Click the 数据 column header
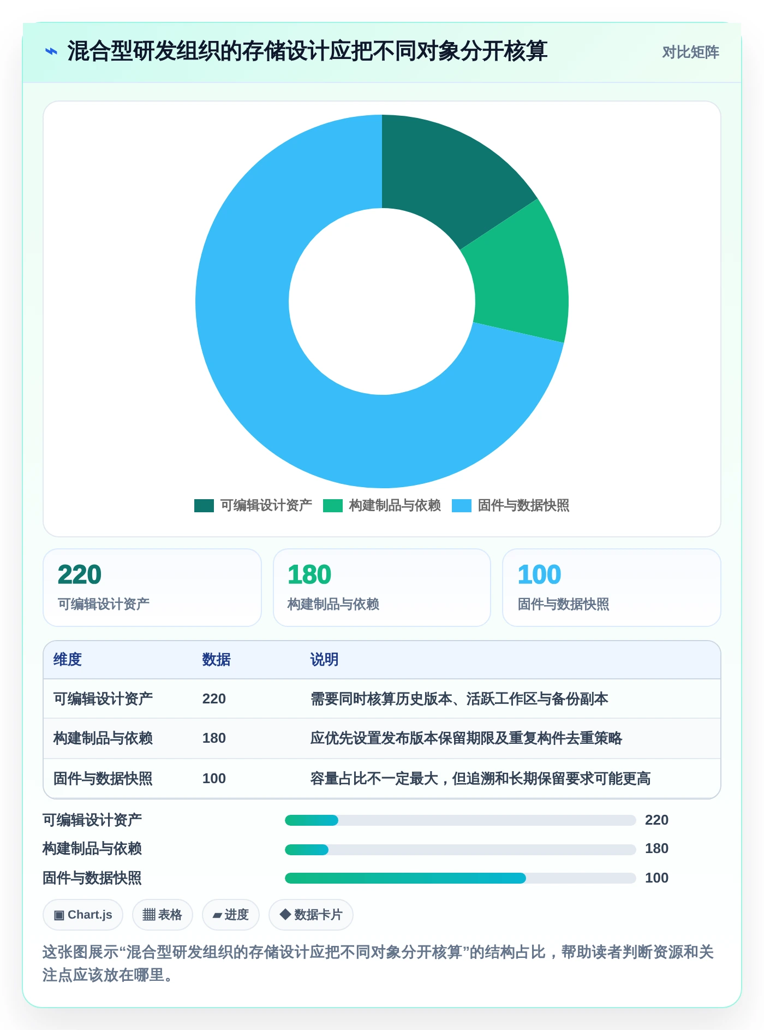The image size is (764, 1030). coord(217,660)
